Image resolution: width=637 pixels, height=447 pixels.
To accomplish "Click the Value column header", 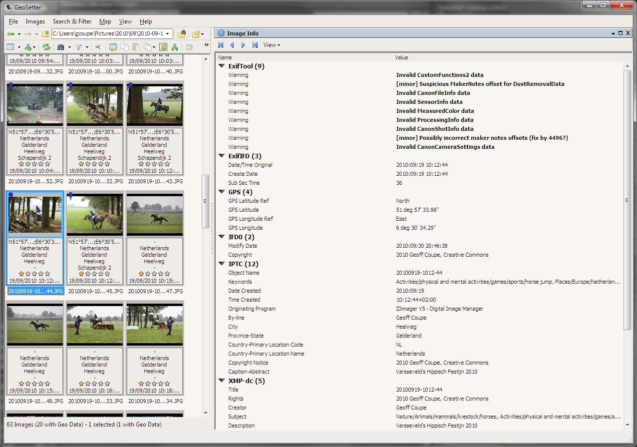I will (401, 57).
